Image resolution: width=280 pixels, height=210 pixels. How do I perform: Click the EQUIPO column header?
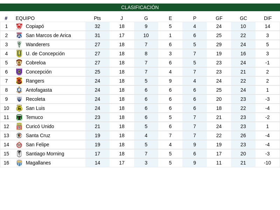click(x=25, y=18)
